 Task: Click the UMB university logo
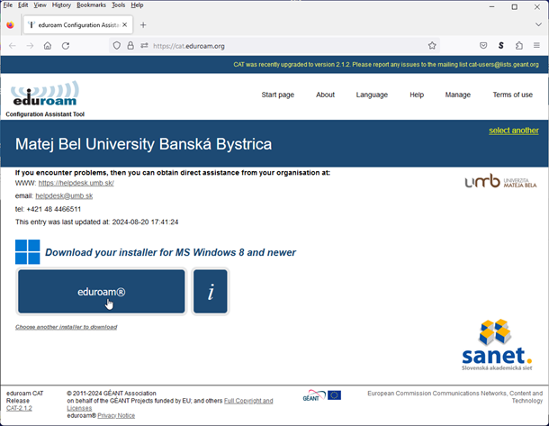point(500,181)
